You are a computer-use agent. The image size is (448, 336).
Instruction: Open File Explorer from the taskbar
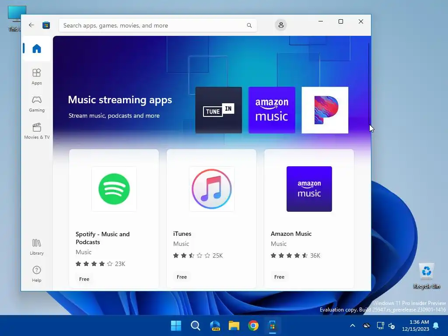[234, 325]
